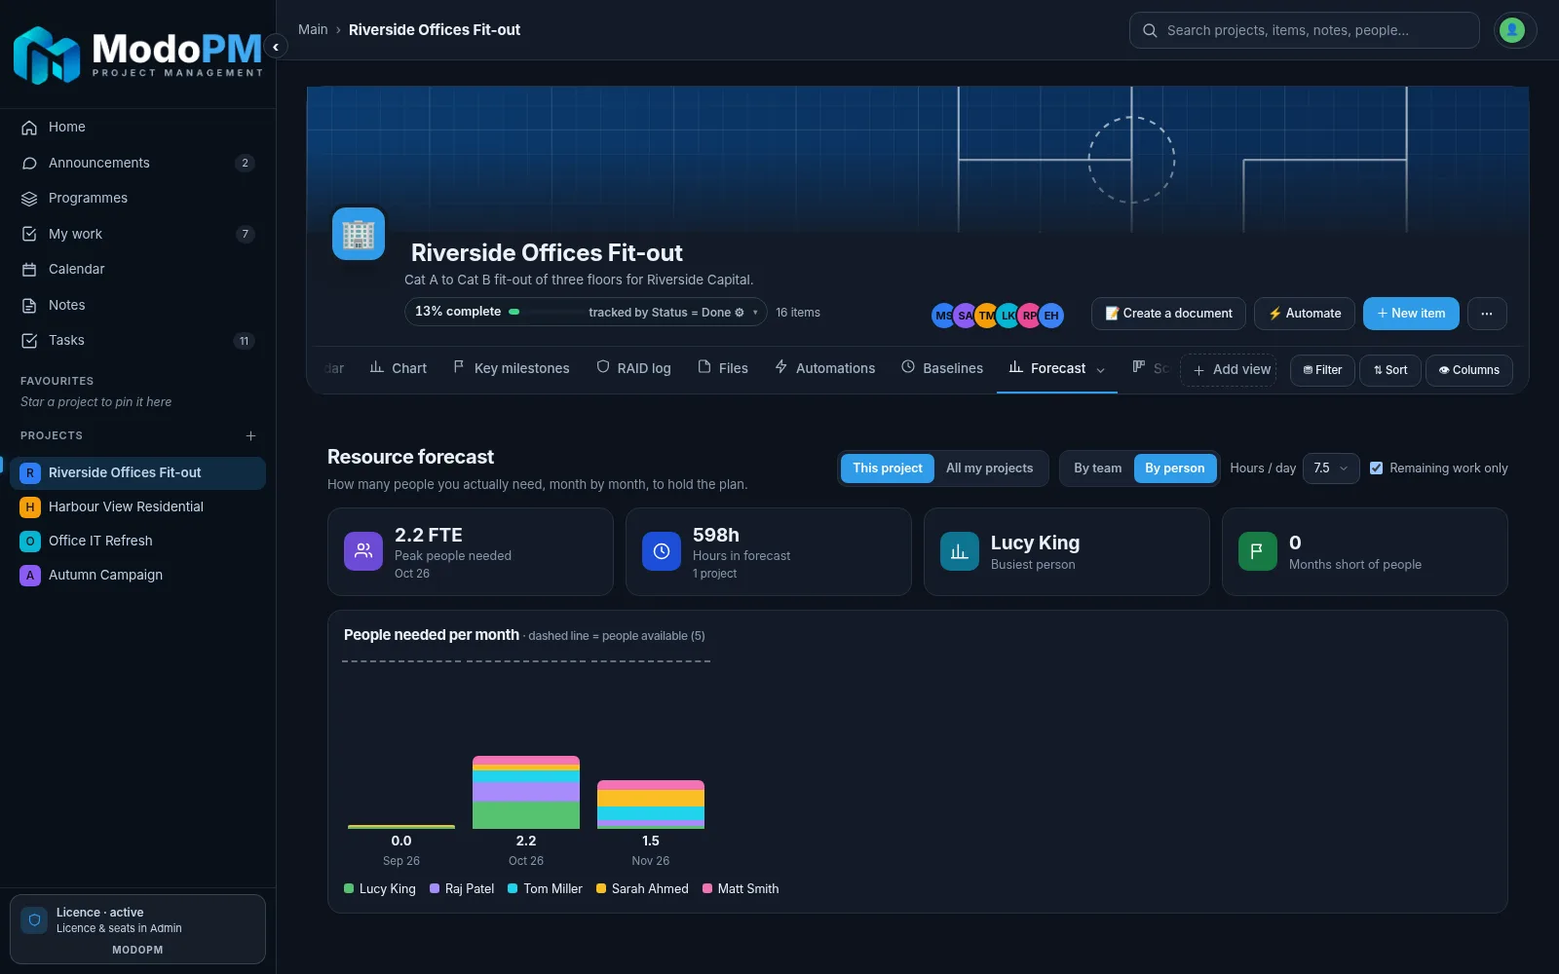Screen dimensions: 1559x974
Task: Open the Columns chooser
Action: coord(1468,370)
